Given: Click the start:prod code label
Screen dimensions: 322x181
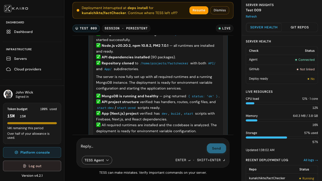Looking at the screenshot, I should pyautogui.click(x=126, y=108).
